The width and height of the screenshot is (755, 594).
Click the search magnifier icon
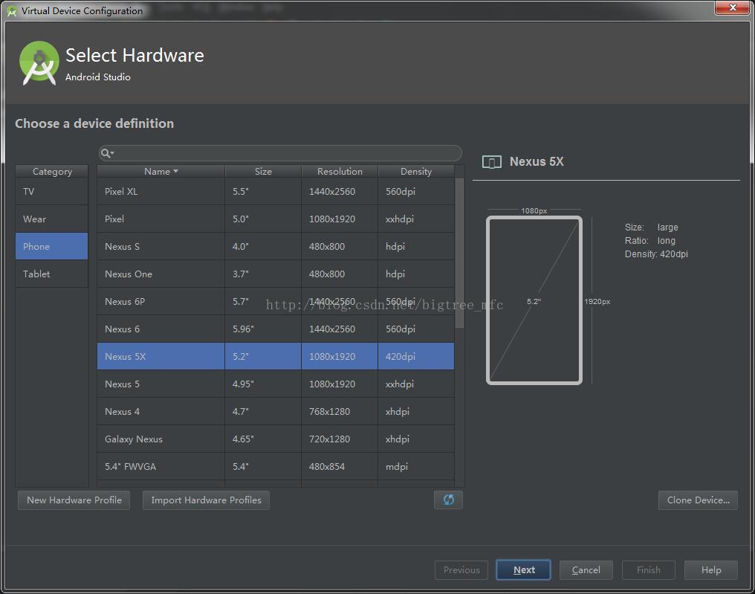(106, 153)
